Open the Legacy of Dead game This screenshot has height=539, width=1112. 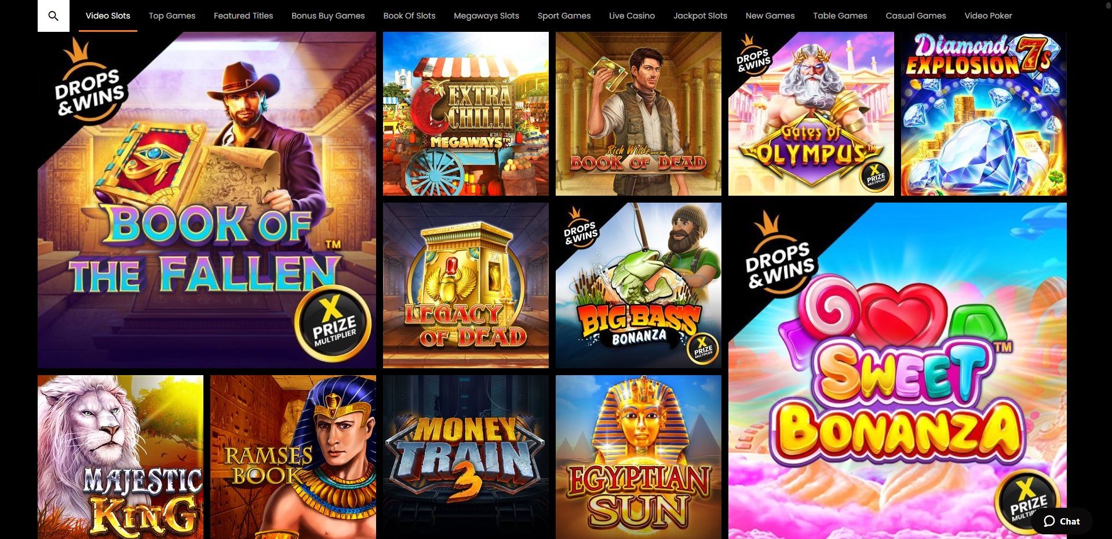point(466,285)
